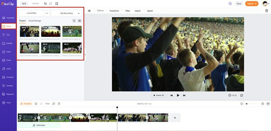Collapse the media panel side arrow

pyautogui.click(x=85, y=55)
